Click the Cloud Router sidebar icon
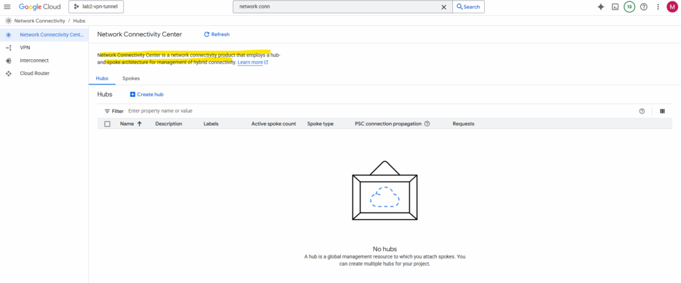Image resolution: width=681 pixels, height=283 pixels. click(x=8, y=74)
